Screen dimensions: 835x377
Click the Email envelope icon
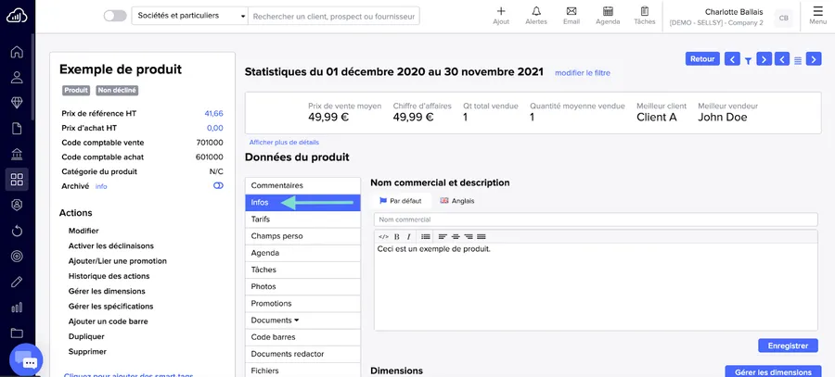pos(571,12)
